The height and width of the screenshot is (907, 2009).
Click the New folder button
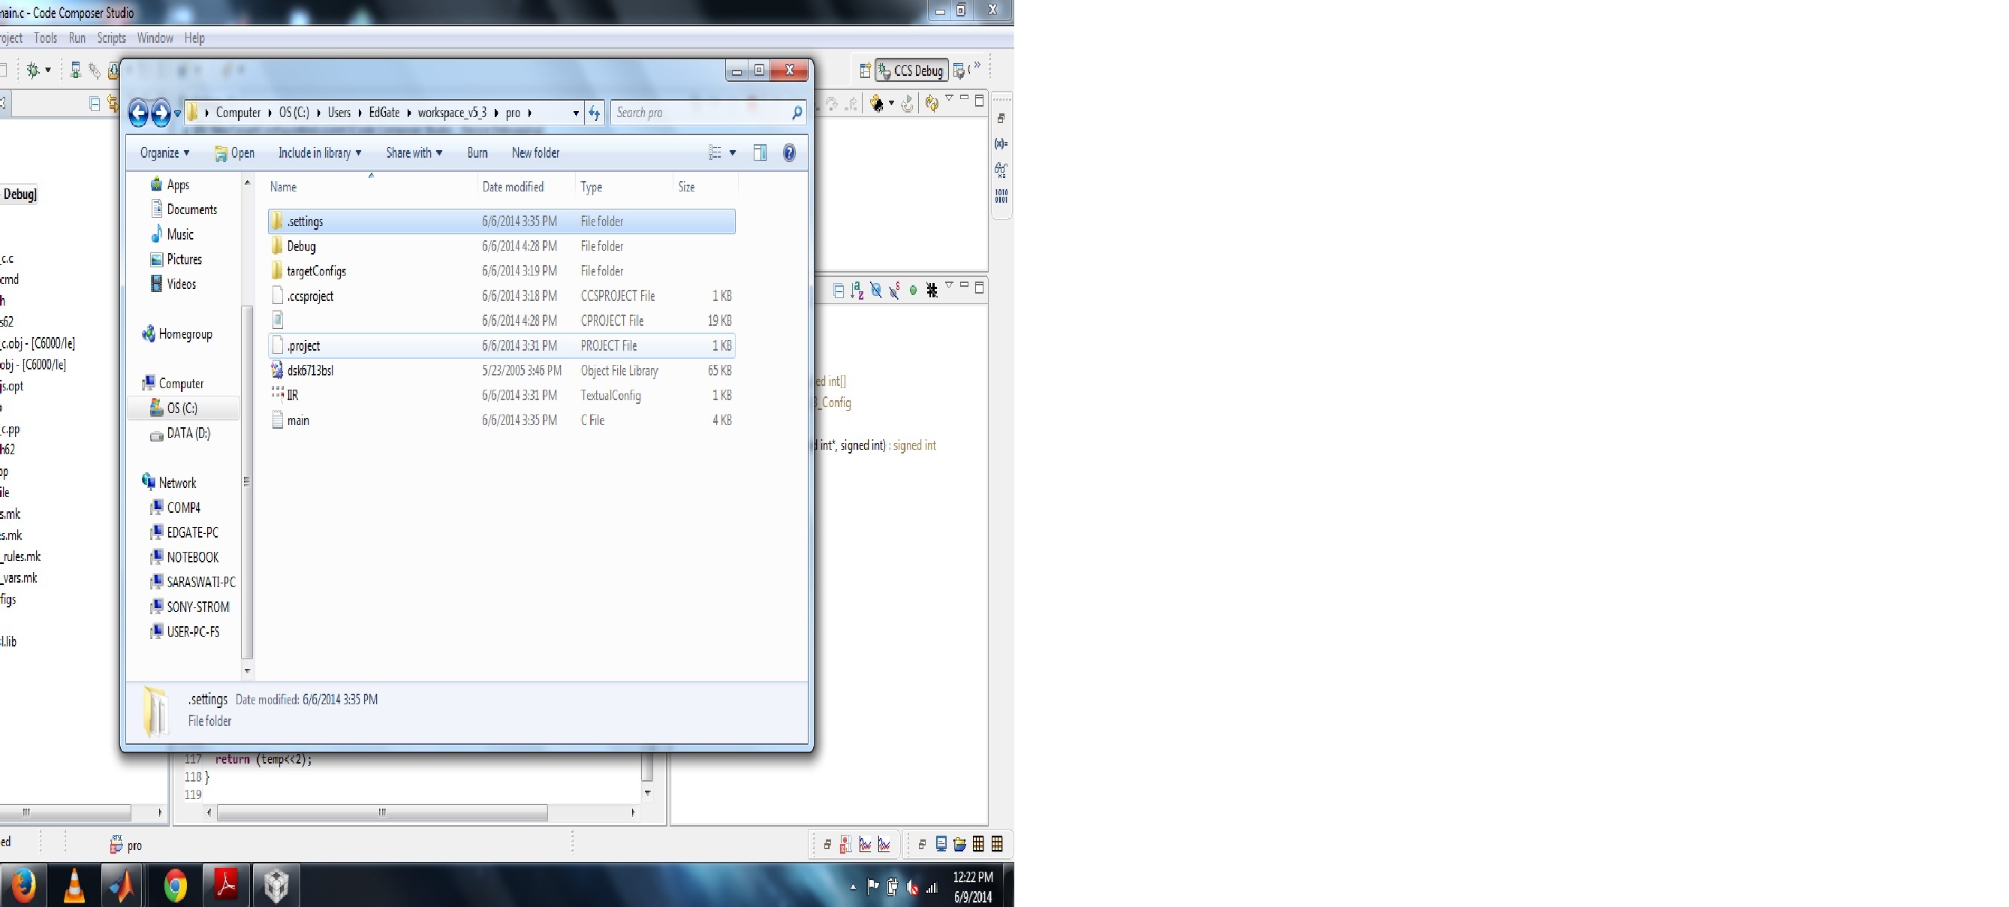pos(536,153)
